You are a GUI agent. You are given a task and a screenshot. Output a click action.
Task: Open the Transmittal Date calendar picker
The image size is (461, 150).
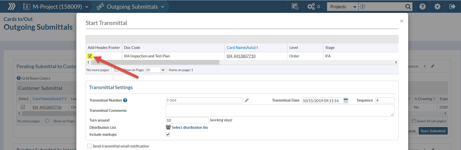(346, 101)
